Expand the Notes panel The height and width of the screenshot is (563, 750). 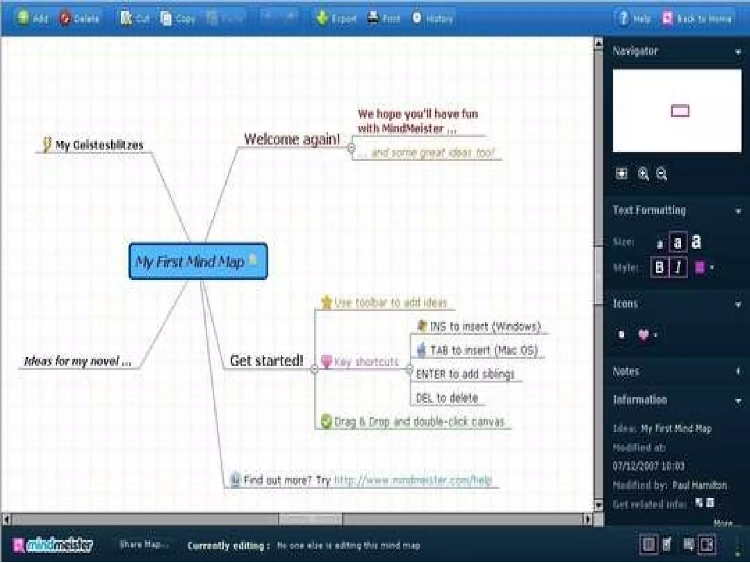(738, 371)
